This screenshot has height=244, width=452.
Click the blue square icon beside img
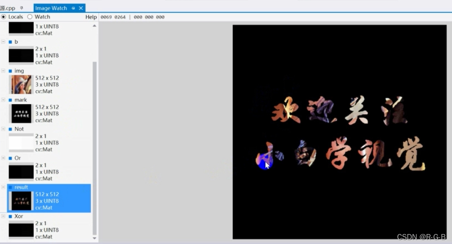(x=10, y=71)
